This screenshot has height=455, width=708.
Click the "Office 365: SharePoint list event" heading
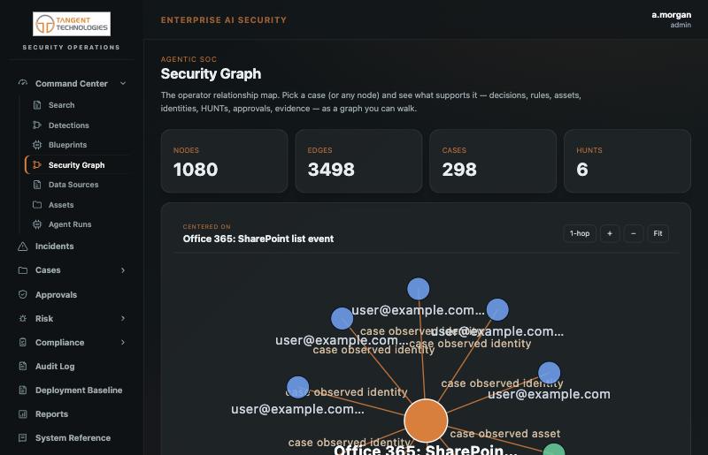pos(258,239)
